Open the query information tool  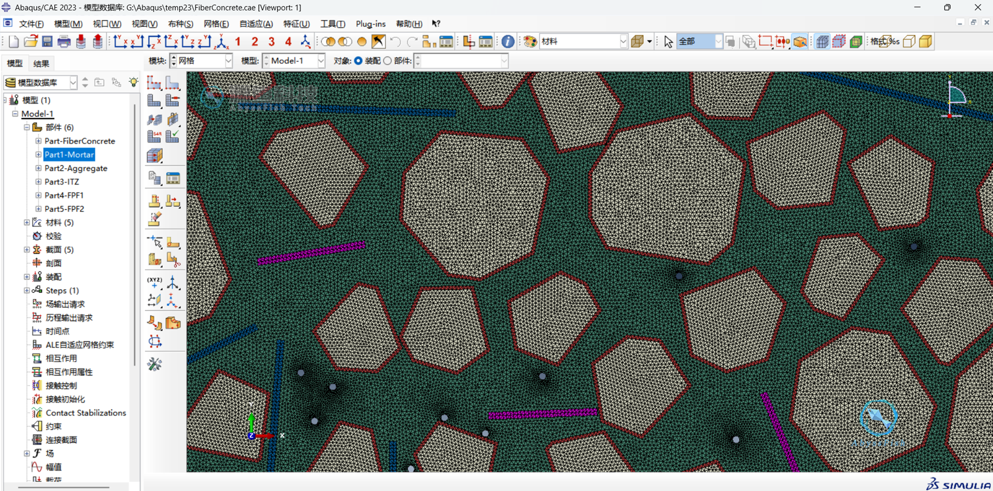(x=507, y=42)
